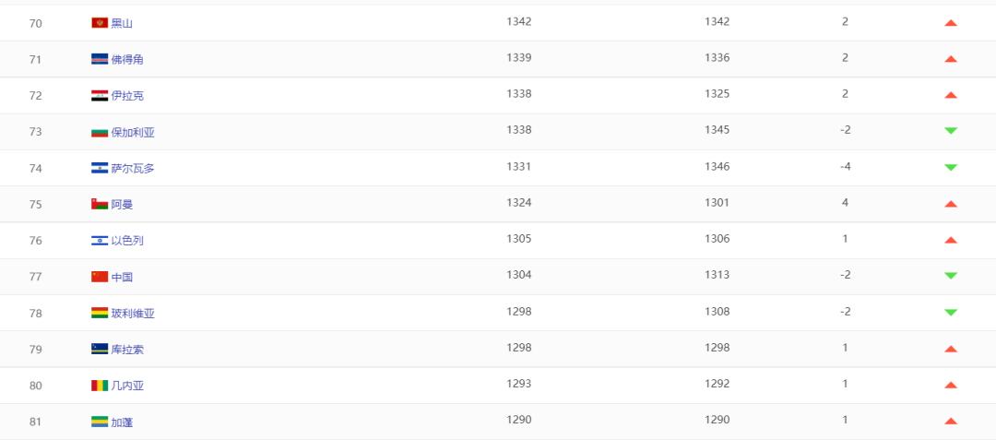
Task: Click the 萨尔瓦多 team link
Action: pos(133,168)
